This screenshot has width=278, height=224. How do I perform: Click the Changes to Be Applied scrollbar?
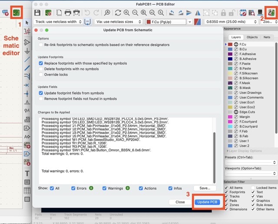[x=214, y=158]
